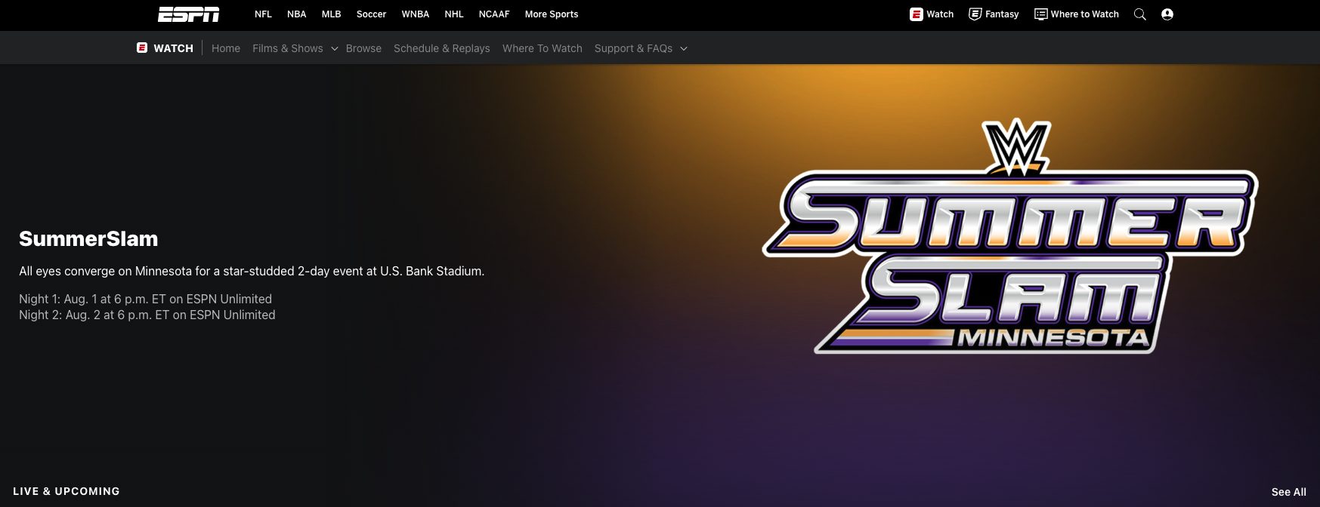Open Where to Watch in top bar
Screen dimensions: 1320x507
tap(1076, 14)
